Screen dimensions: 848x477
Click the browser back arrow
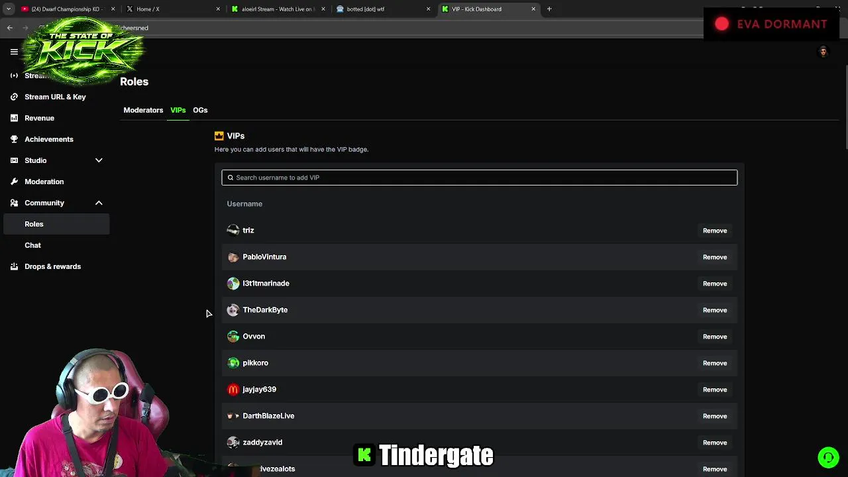pyautogui.click(x=10, y=28)
